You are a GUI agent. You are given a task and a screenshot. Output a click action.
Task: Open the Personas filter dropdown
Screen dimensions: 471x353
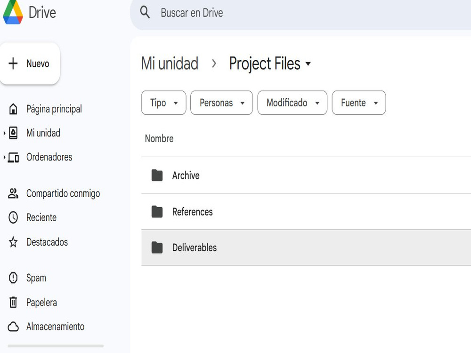(222, 103)
